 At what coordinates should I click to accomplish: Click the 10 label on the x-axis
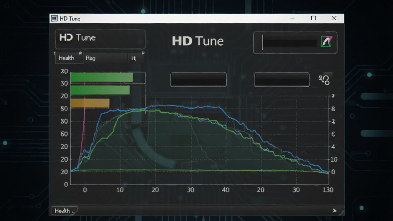120,190
